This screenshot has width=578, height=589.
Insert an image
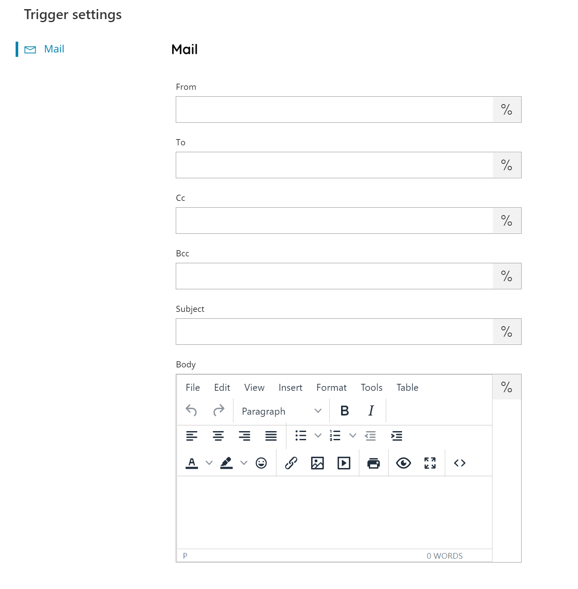coord(318,463)
